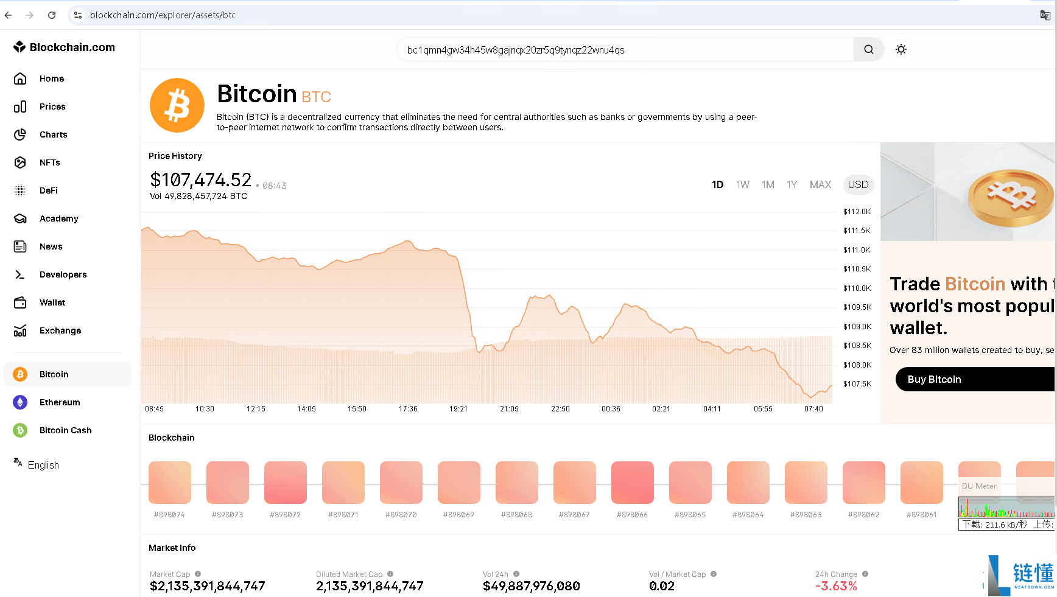Viewport: 1057px width, 597px height.
Task: Open block #898062 tile
Action: tap(864, 483)
